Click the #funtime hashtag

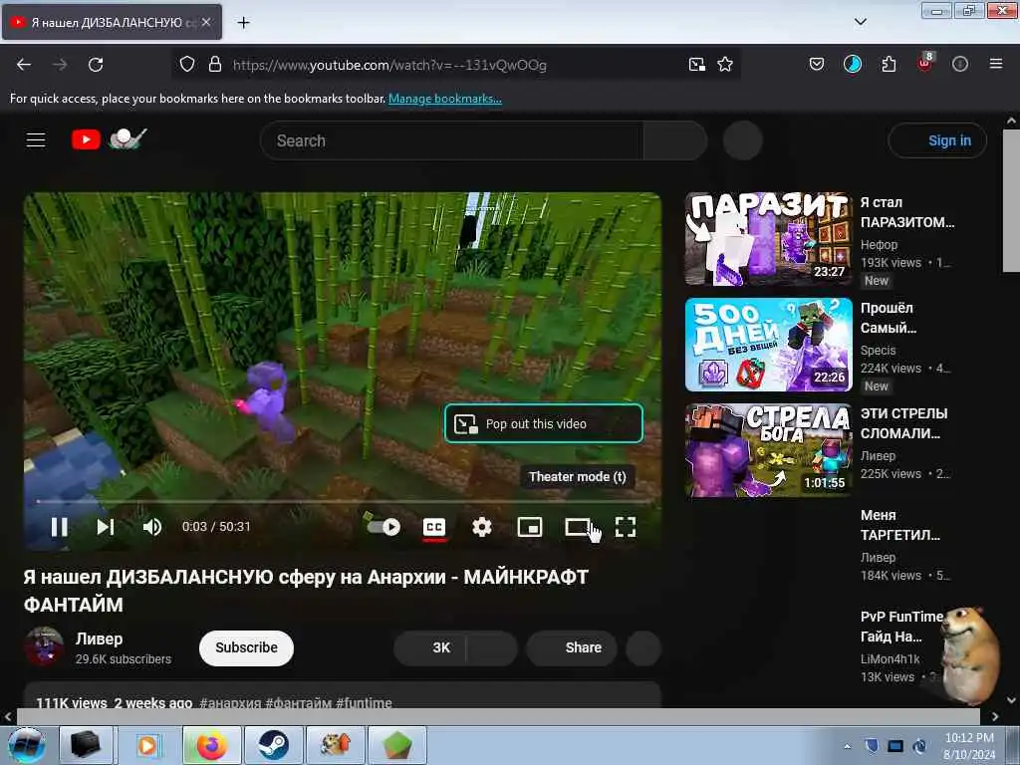364,702
